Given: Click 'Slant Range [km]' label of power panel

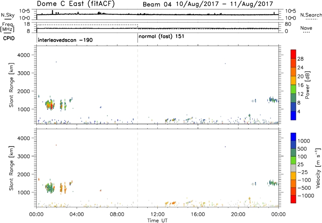Looking at the screenshot, I should pyautogui.click(x=11, y=85).
